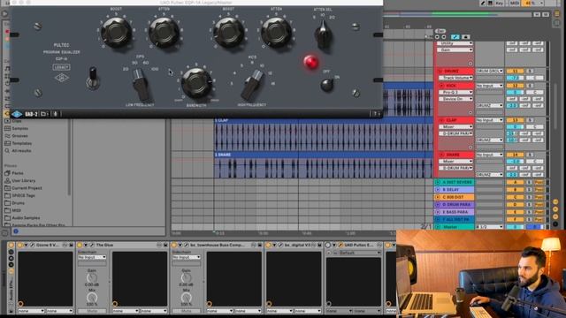Toggle the MIDI mapping button
Viewport: 566px width, 318px height.
[514, 3]
